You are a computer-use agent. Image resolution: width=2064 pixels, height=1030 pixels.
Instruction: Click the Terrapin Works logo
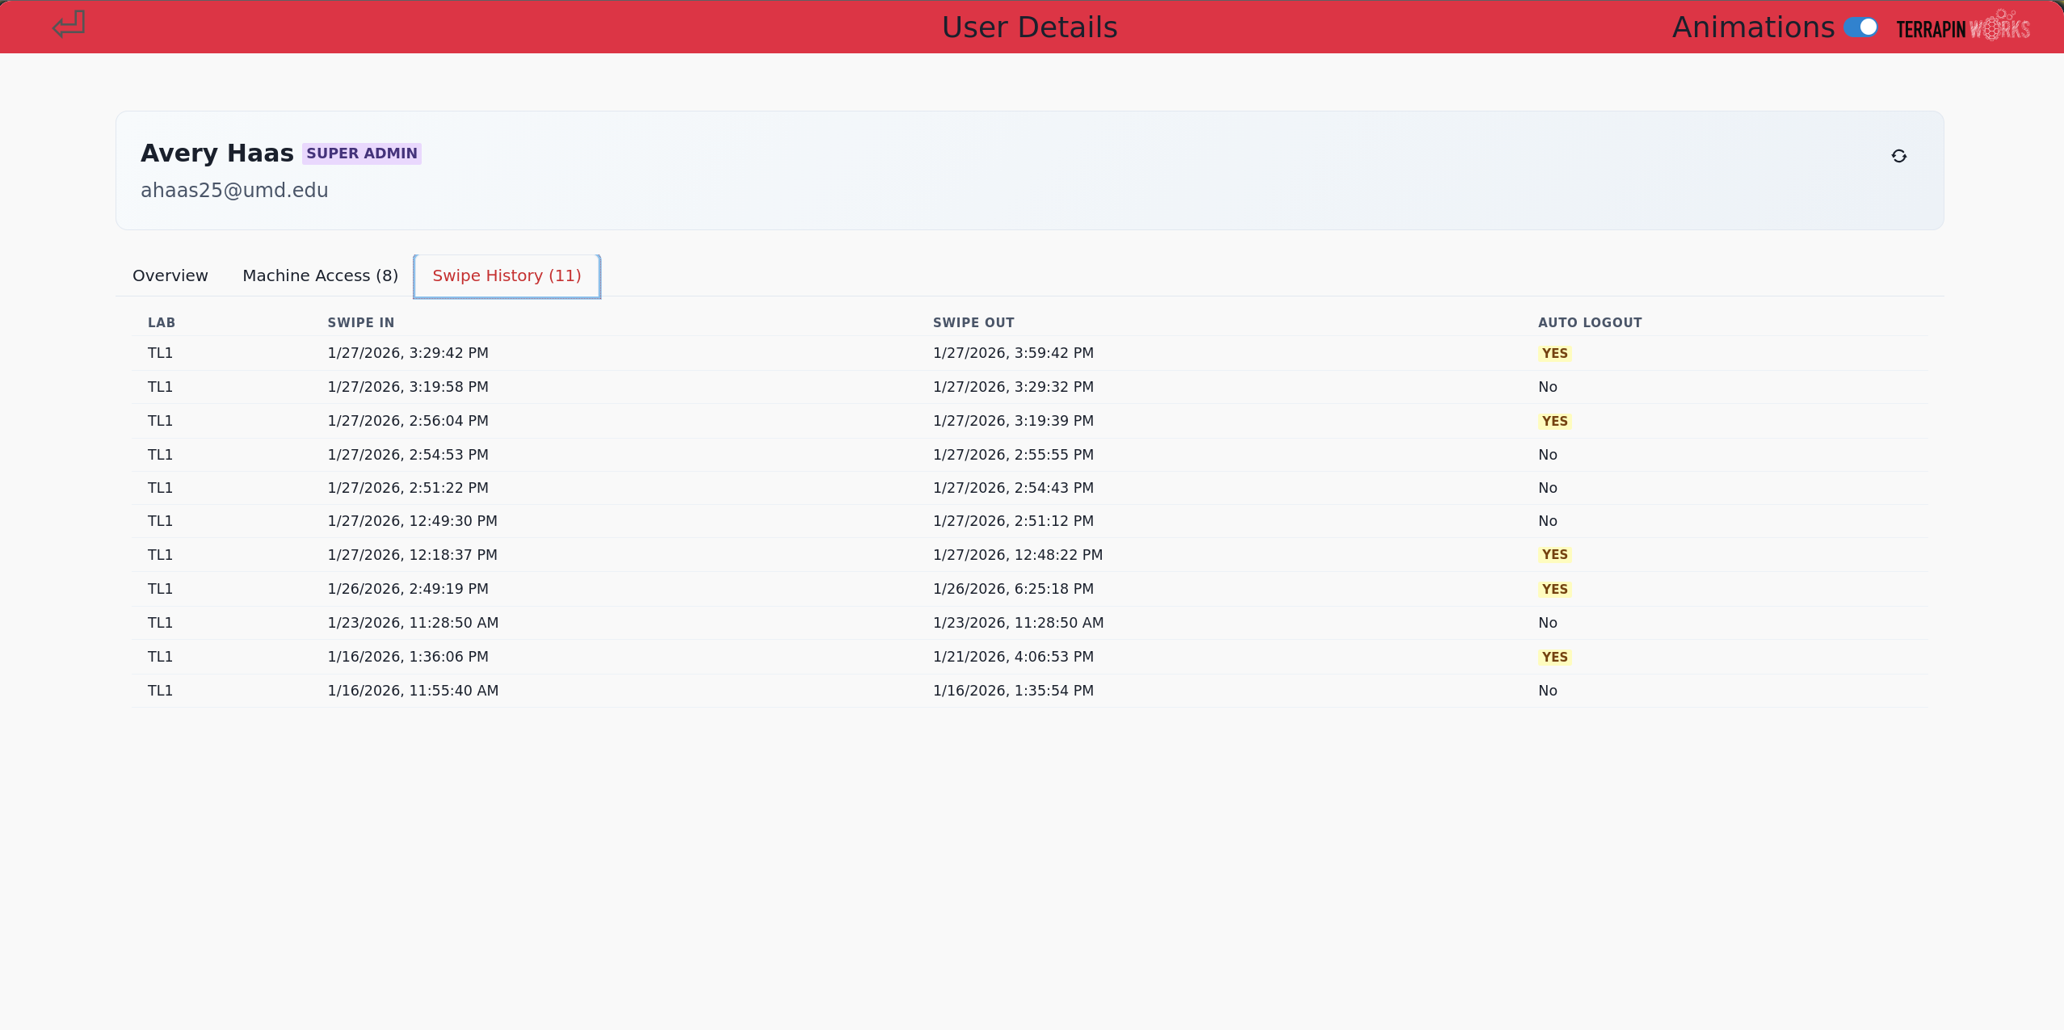point(1962,28)
